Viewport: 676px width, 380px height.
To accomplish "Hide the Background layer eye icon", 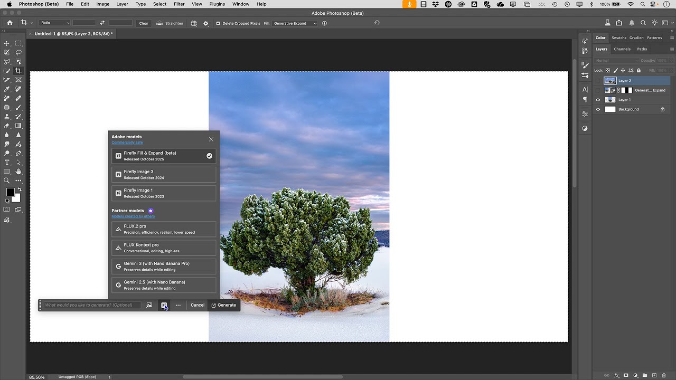I will click(598, 109).
